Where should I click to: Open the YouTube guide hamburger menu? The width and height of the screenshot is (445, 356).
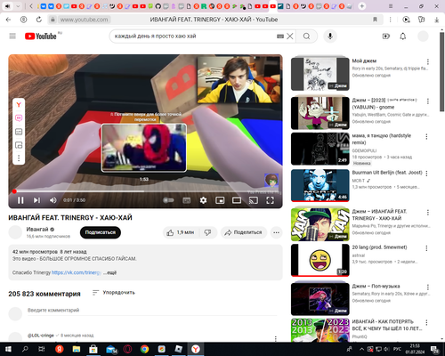tap(12, 36)
